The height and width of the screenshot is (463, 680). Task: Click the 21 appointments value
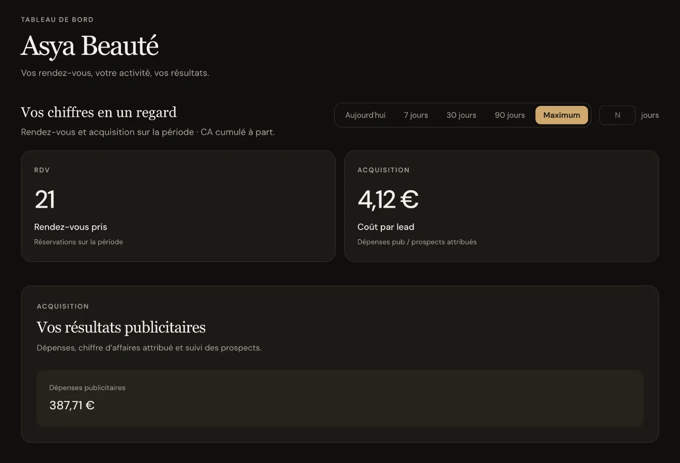[x=44, y=199]
